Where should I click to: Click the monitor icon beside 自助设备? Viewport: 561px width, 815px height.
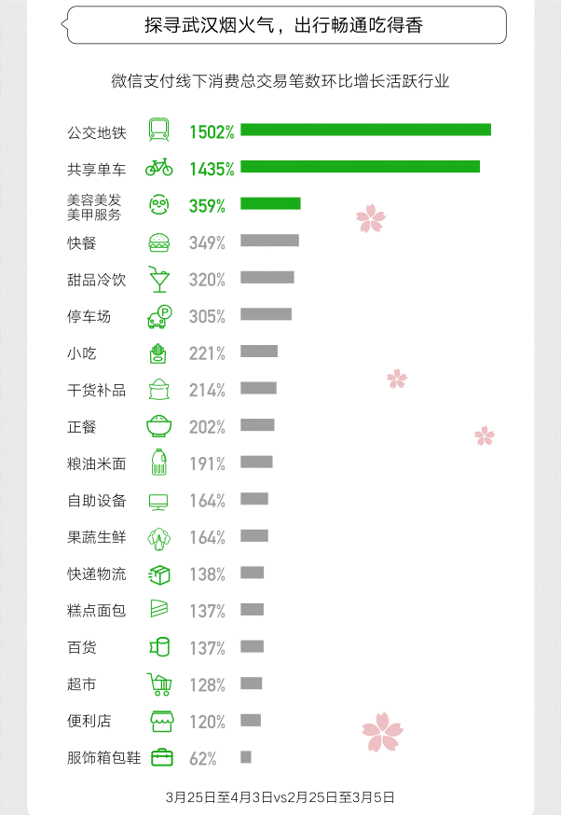tap(158, 501)
